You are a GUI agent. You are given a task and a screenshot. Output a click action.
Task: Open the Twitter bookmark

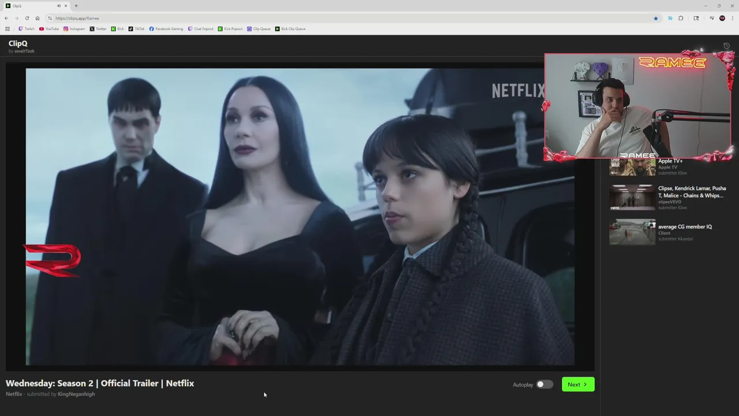[x=98, y=29]
